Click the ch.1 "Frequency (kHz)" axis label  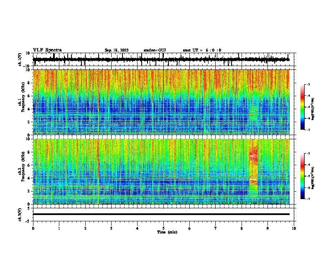point(23,97)
